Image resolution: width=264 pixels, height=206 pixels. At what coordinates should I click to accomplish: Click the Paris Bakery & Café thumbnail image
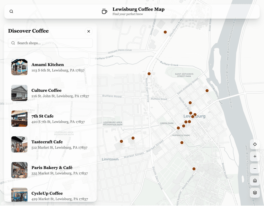click(19, 170)
